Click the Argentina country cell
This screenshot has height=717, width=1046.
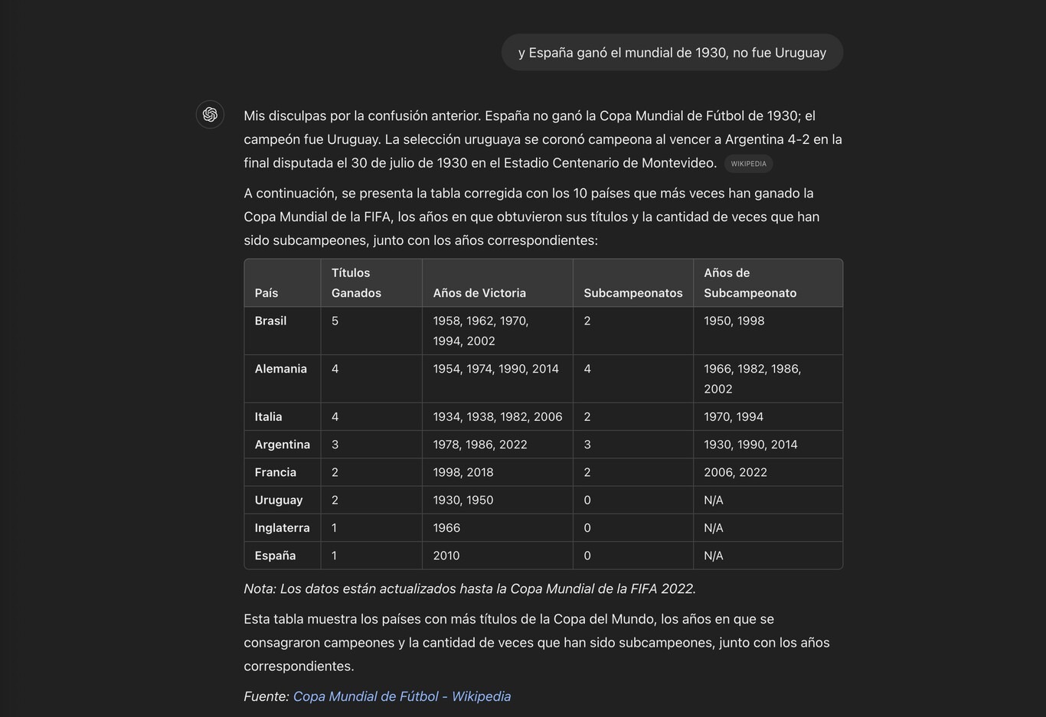click(282, 445)
